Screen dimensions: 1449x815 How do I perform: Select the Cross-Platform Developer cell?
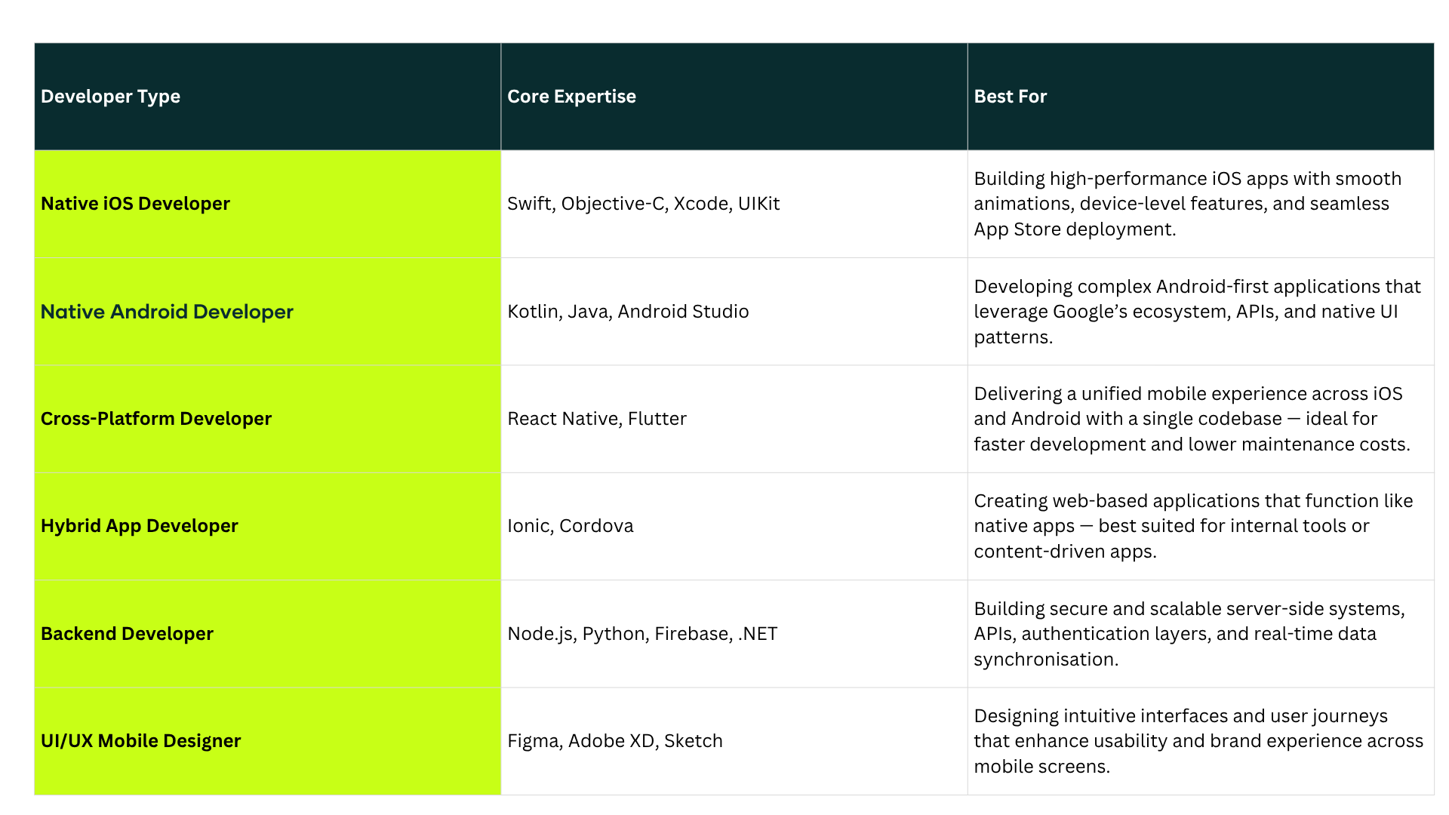click(x=156, y=419)
